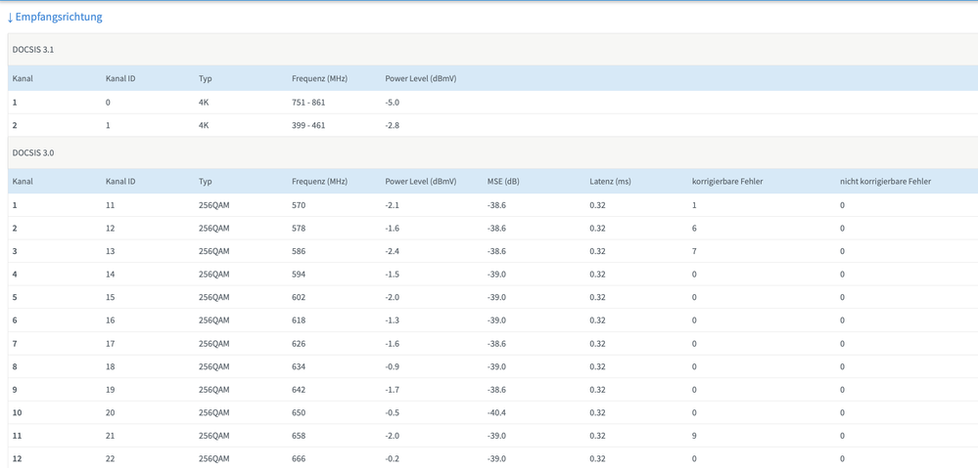Click the korrigierbare Fehler column header
The image size is (978, 468).
[728, 182]
